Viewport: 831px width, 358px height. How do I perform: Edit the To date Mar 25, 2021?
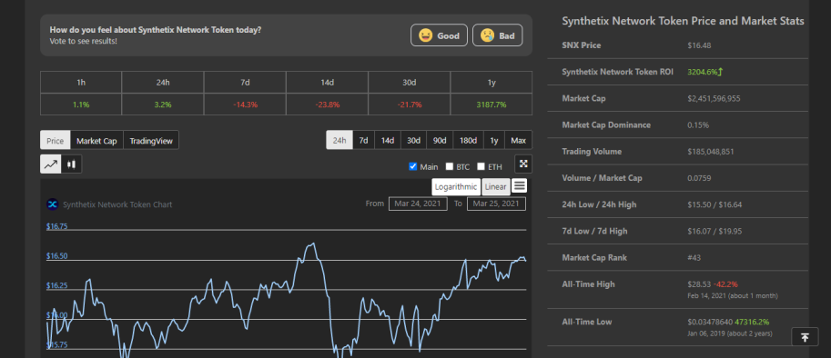(x=496, y=204)
